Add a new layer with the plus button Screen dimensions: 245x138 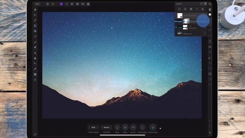point(197,9)
